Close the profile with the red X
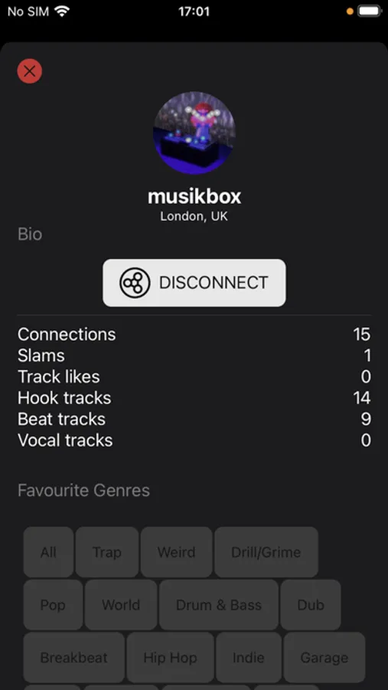Viewport: 388px width, 690px height. click(29, 71)
